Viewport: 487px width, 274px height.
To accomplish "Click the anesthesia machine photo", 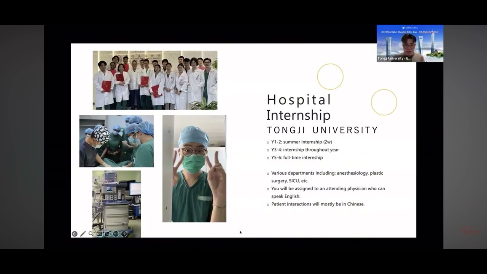I will click(x=116, y=204).
